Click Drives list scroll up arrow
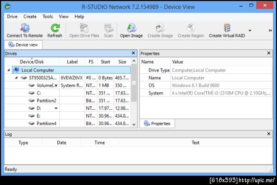Image resolution: width=277 pixels, height=185 pixels. pyautogui.click(x=134, y=61)
